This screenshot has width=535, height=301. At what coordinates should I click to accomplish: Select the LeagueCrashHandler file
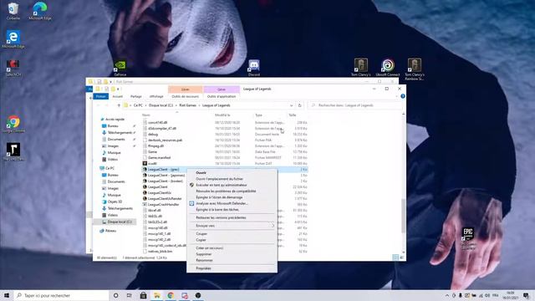(x=164, y=204)
